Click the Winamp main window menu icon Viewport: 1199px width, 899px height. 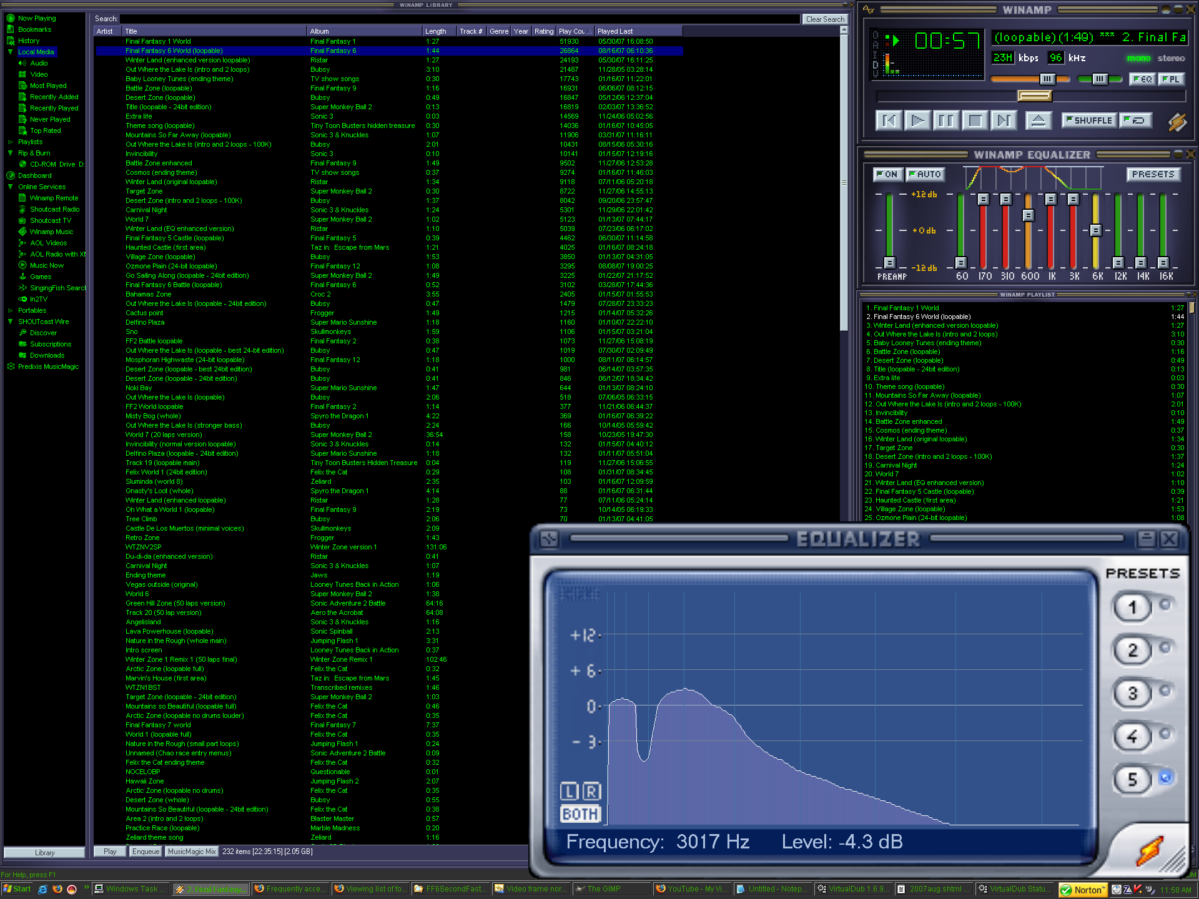click(x=869, y=9)
